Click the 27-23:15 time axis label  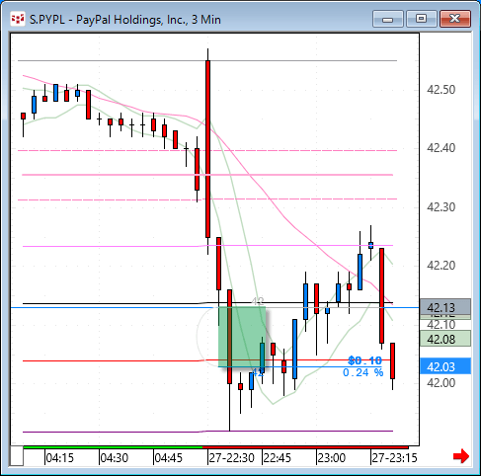(394, 458)
